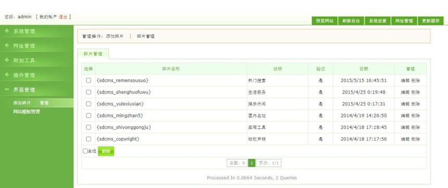Toggle the 全选 select-all checkbox
The width and height of the screenshot is (448, 188).
[x=85, y=151]
